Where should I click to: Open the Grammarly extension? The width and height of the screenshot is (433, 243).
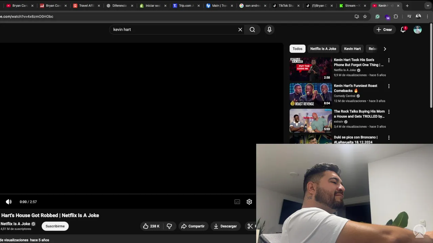378,16
